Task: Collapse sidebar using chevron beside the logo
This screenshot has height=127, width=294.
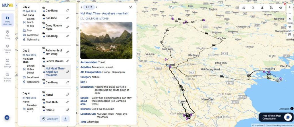Action: click(16, 5)
